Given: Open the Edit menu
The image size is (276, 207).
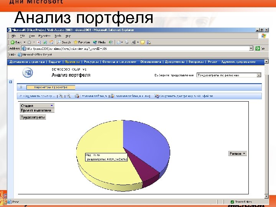Looking at the screenshot, I should point(22,36).
